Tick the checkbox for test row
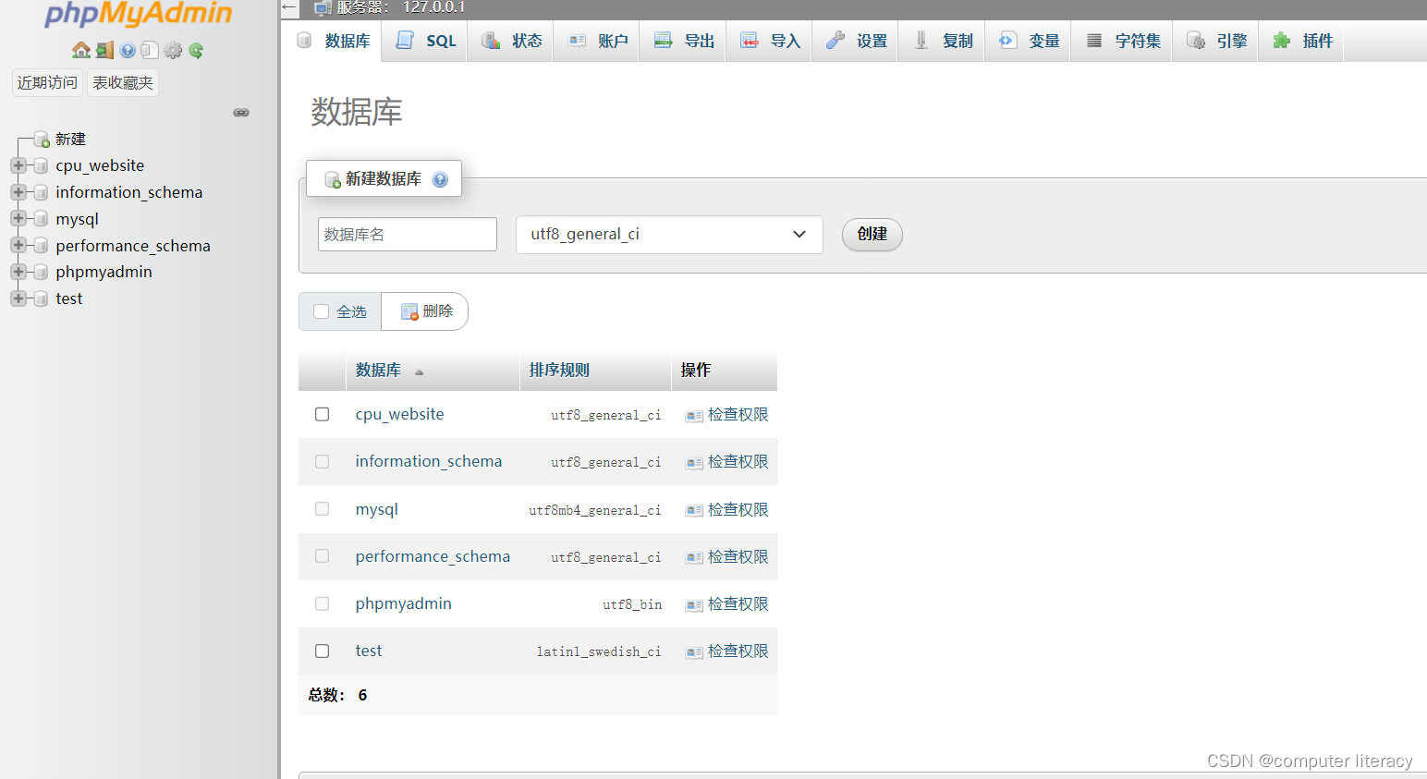 (x=322, y=651)
